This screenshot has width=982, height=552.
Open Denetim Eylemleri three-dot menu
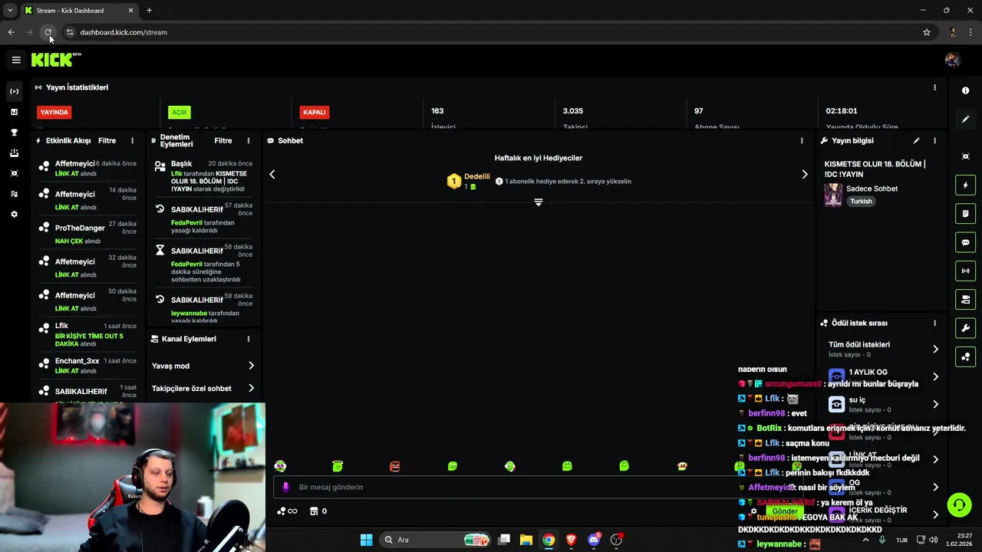tap(248, 140)
